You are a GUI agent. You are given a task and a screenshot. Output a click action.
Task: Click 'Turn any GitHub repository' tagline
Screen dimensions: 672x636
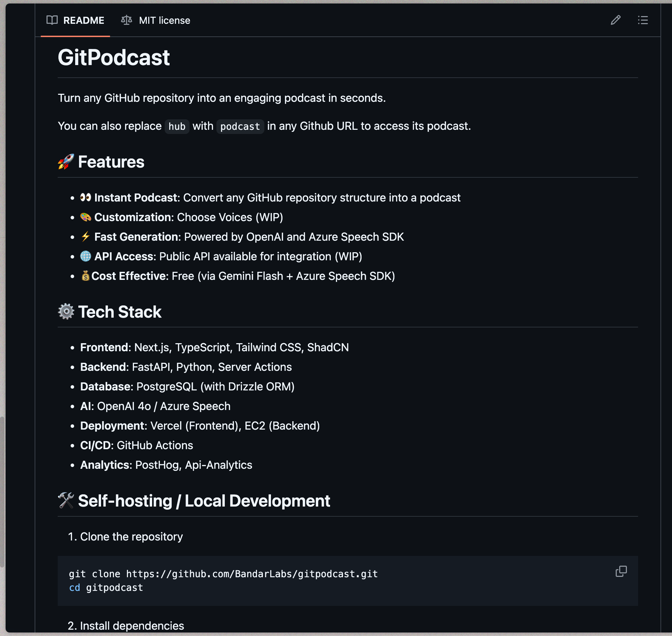coord(222,98)
